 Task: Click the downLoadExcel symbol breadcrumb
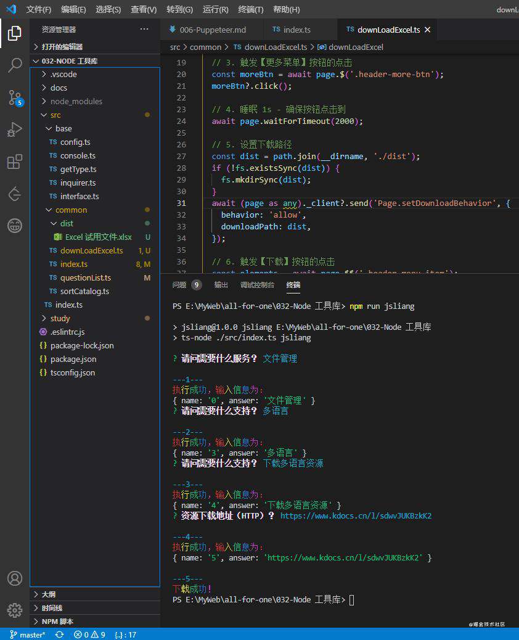coord(351,47)
